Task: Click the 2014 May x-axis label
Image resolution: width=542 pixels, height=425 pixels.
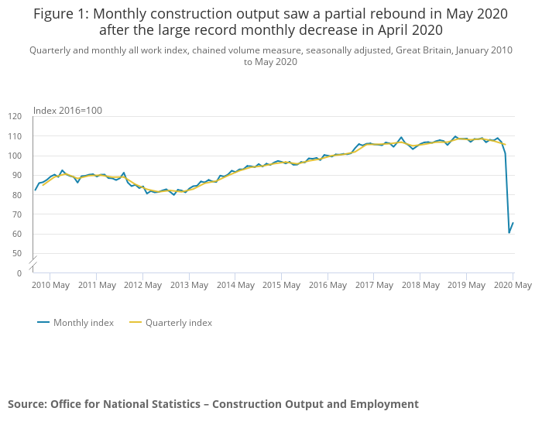Action: [x=235, y=285]
